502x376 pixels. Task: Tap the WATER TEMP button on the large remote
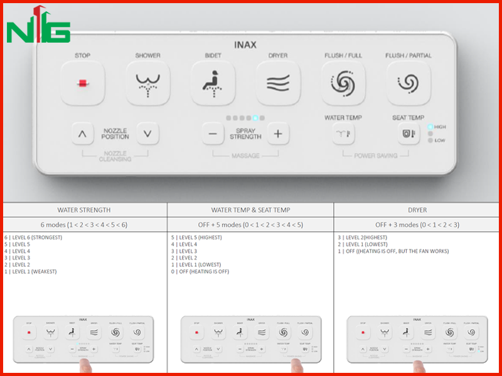tap(343, 133)
